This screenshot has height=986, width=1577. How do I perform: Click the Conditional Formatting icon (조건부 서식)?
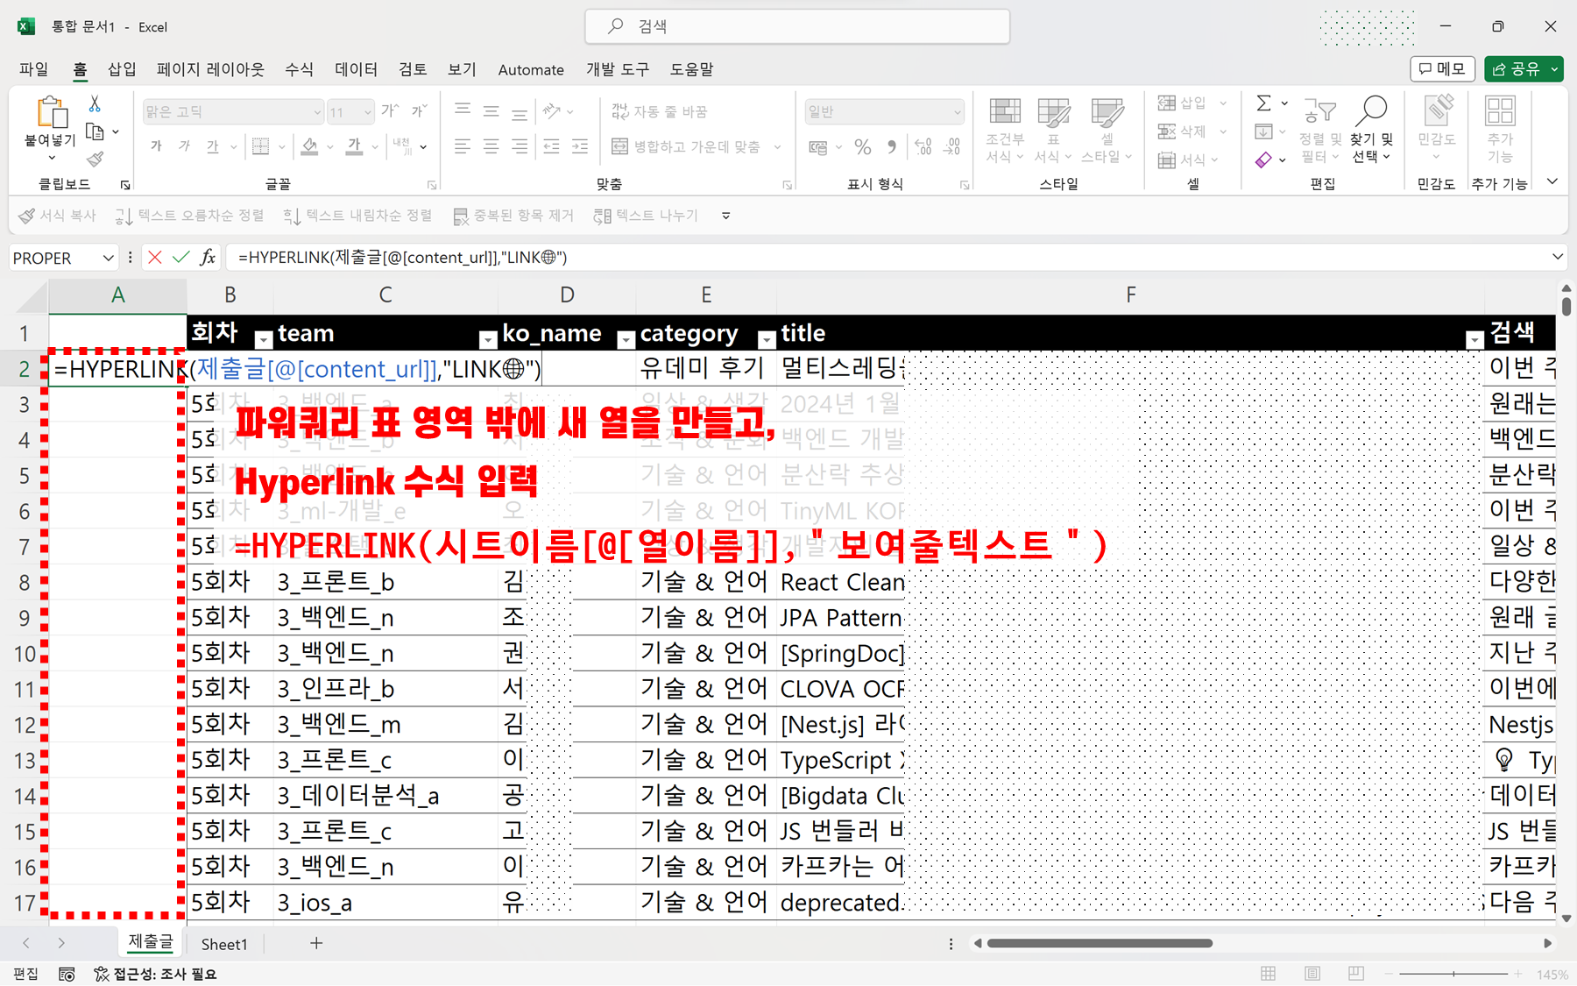pos(1005,112)
